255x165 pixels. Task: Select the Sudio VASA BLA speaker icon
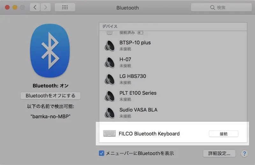[110, 113]
